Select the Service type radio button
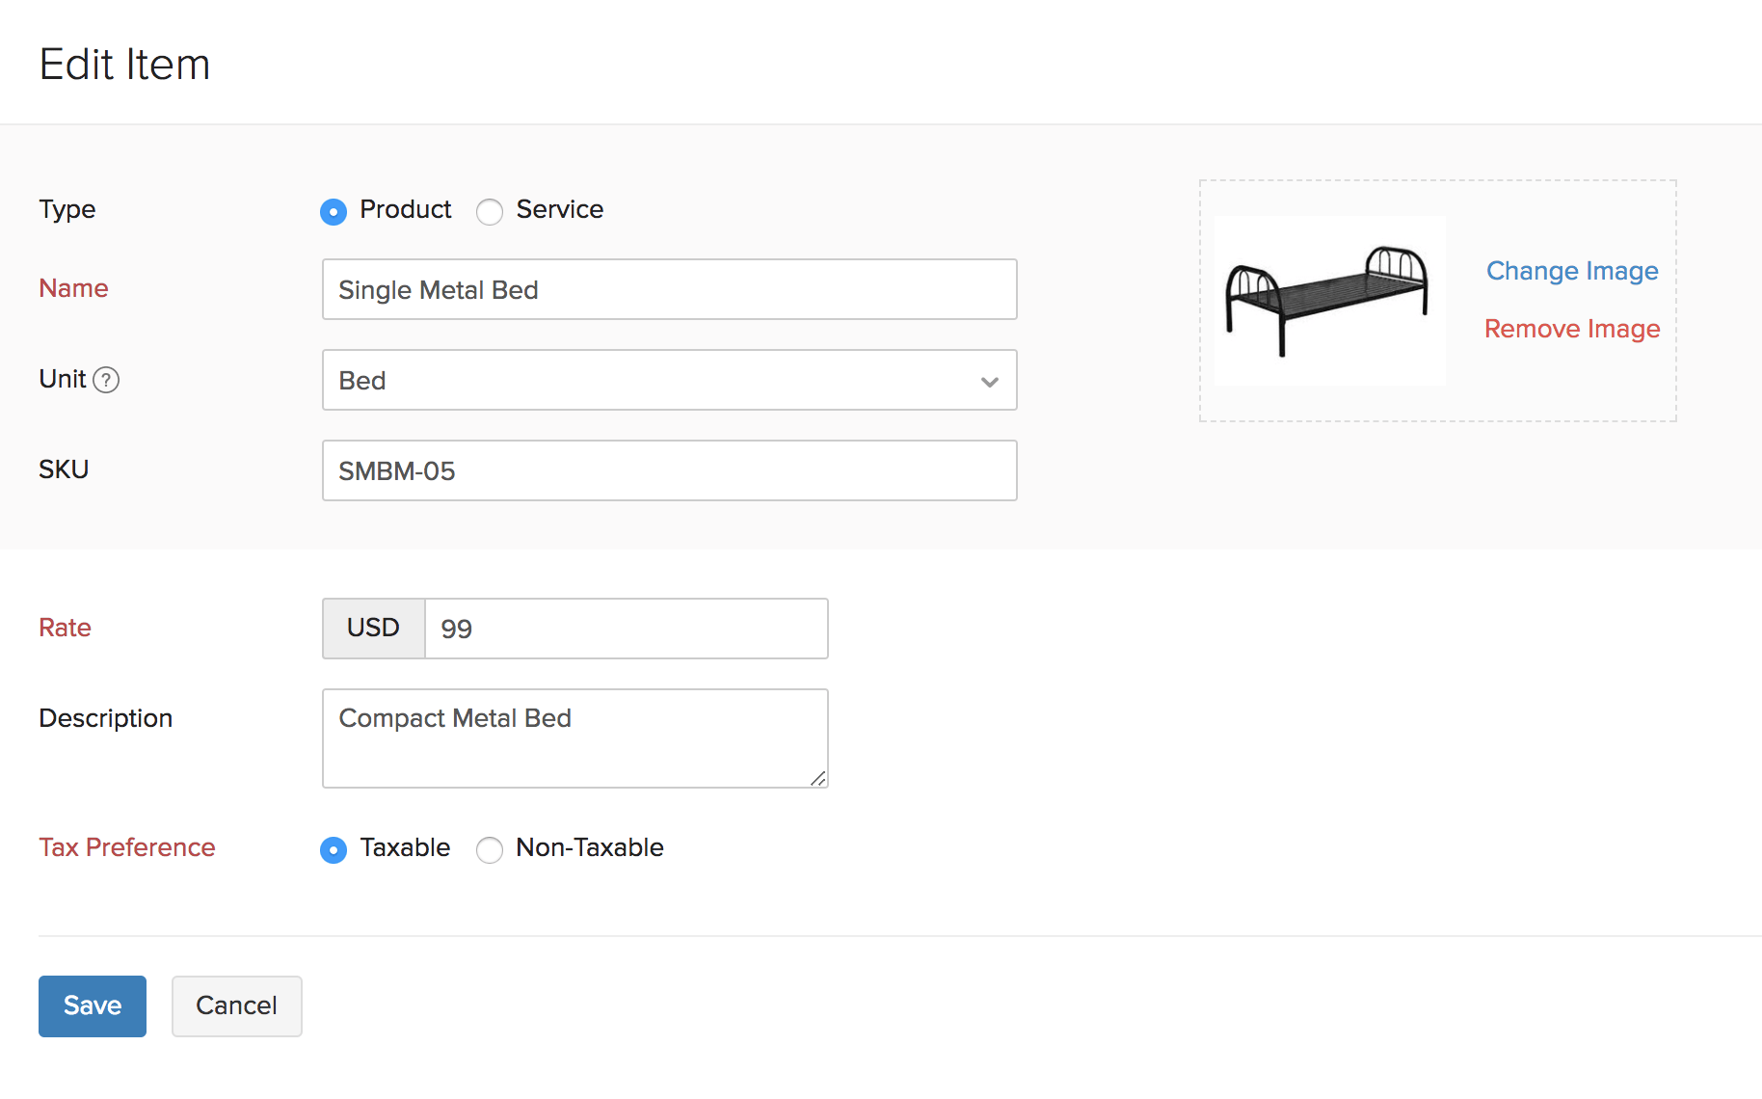The image size is (1762, 1099). [490, 212]
